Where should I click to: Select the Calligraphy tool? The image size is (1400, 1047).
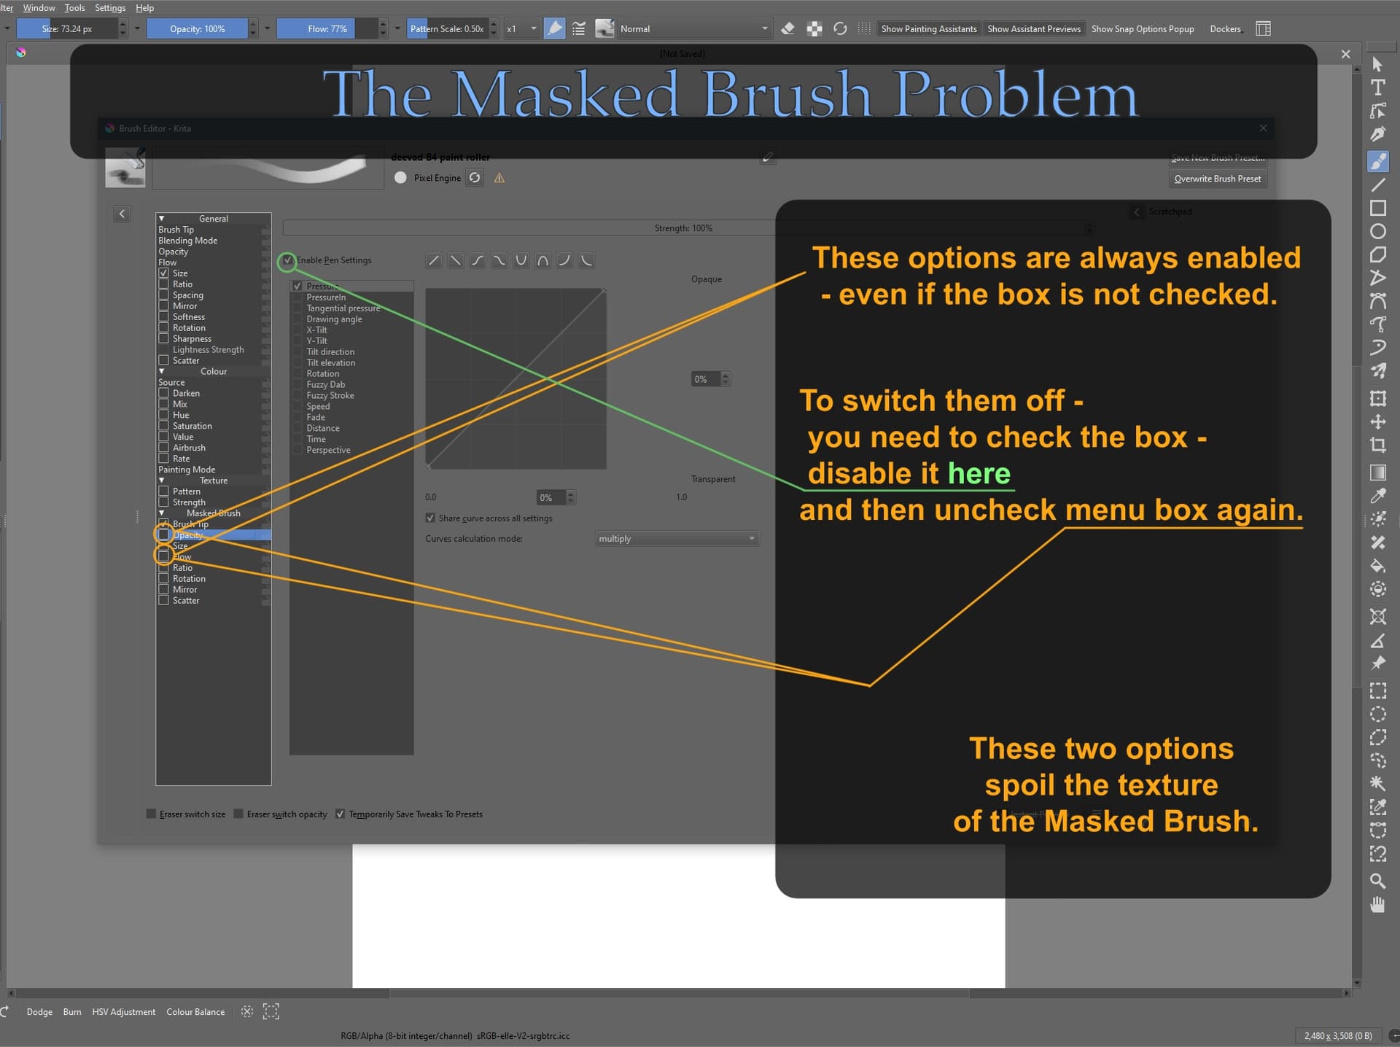(1377, 134)
